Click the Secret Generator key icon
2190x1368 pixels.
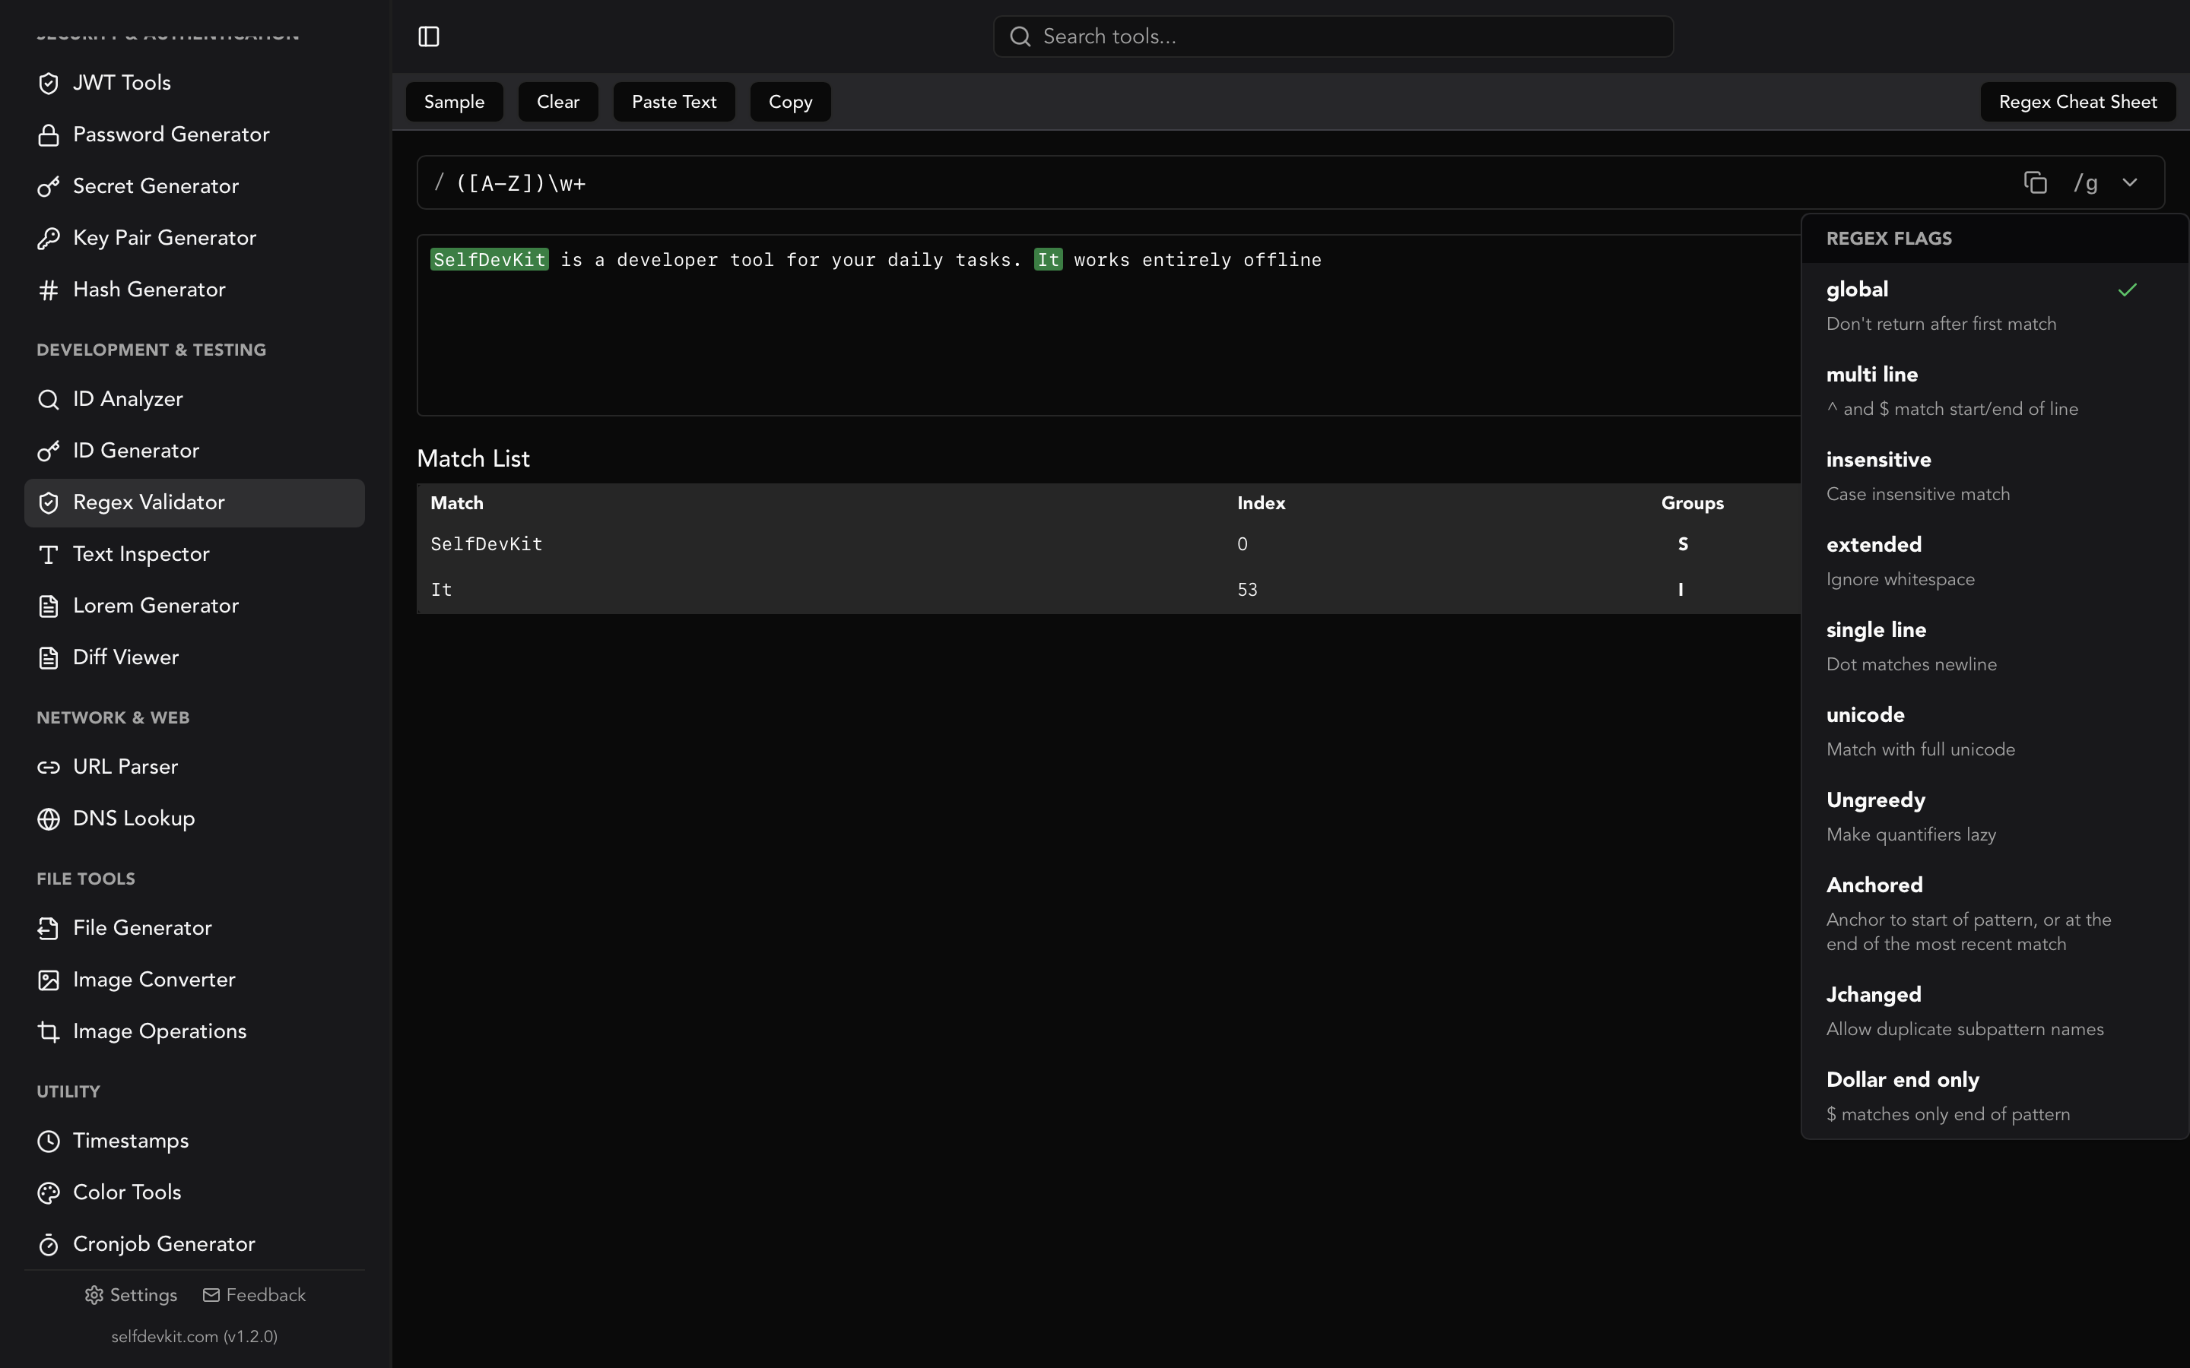[49, 186]
